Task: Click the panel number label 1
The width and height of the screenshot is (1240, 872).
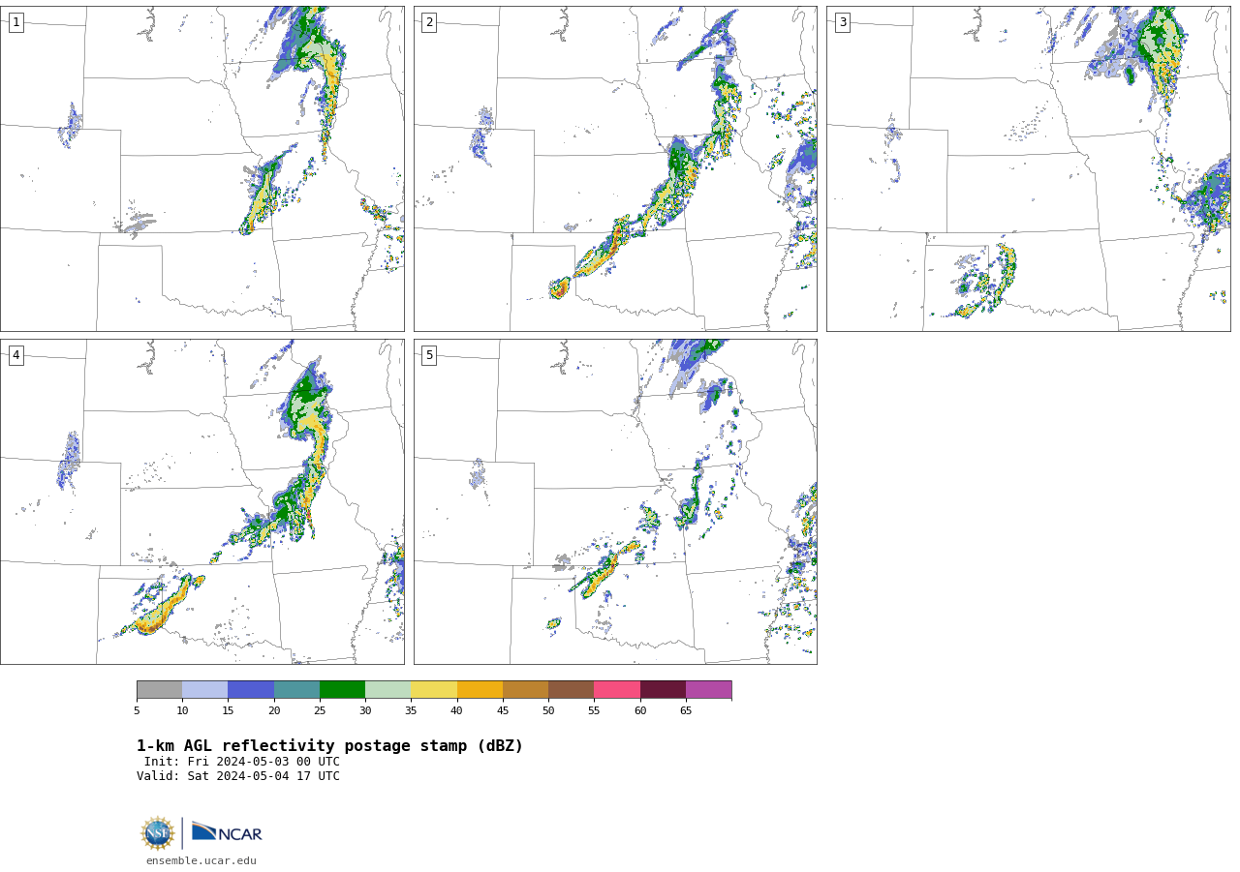Action: pos(16,22)
